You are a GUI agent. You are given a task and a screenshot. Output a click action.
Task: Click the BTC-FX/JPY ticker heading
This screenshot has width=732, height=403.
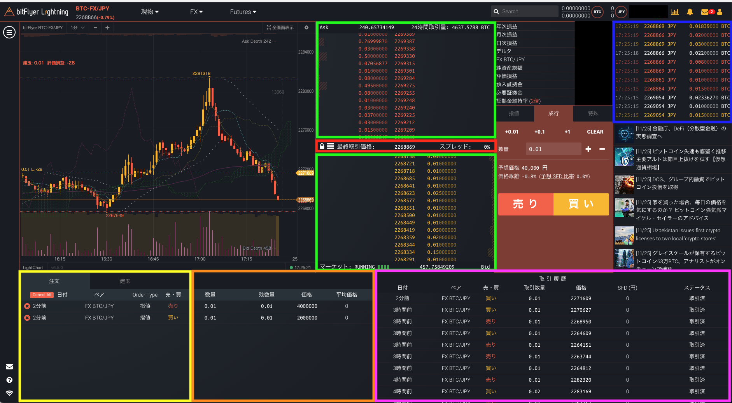pyautogui.click(x=93, y=9)
